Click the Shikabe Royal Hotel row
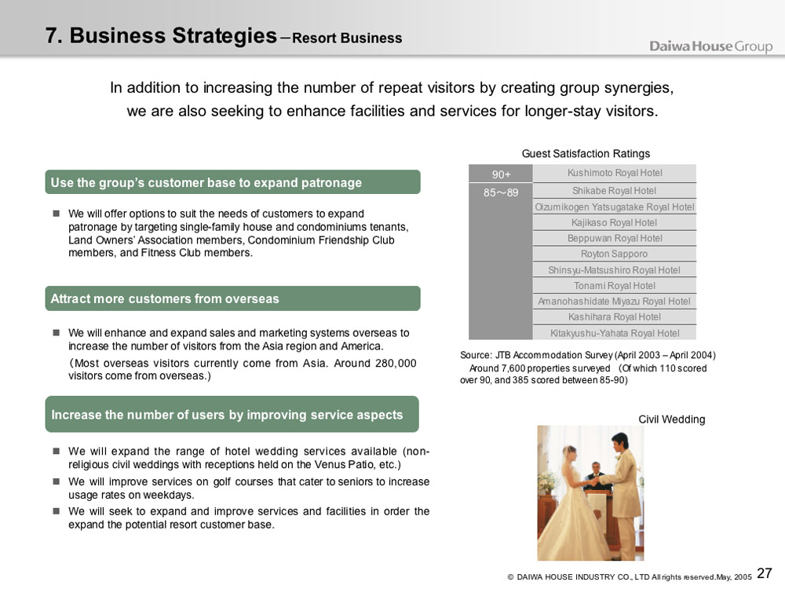785x589 pixels. [x=615, y=191]
